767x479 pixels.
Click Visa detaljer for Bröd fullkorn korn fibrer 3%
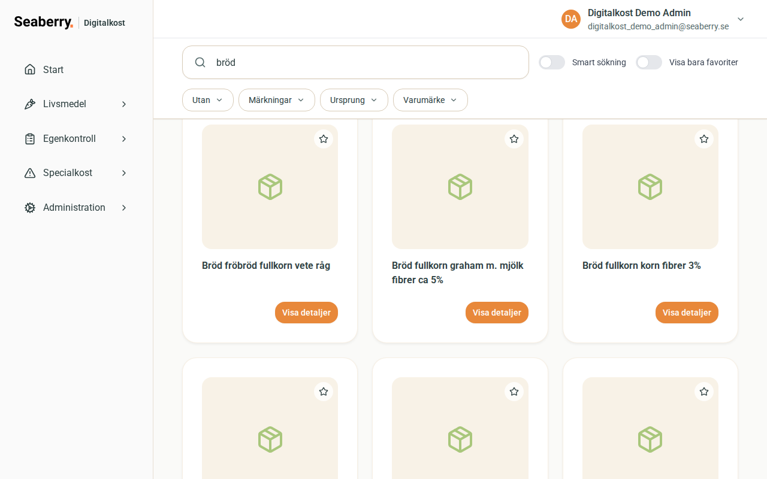tap(687, 313)
